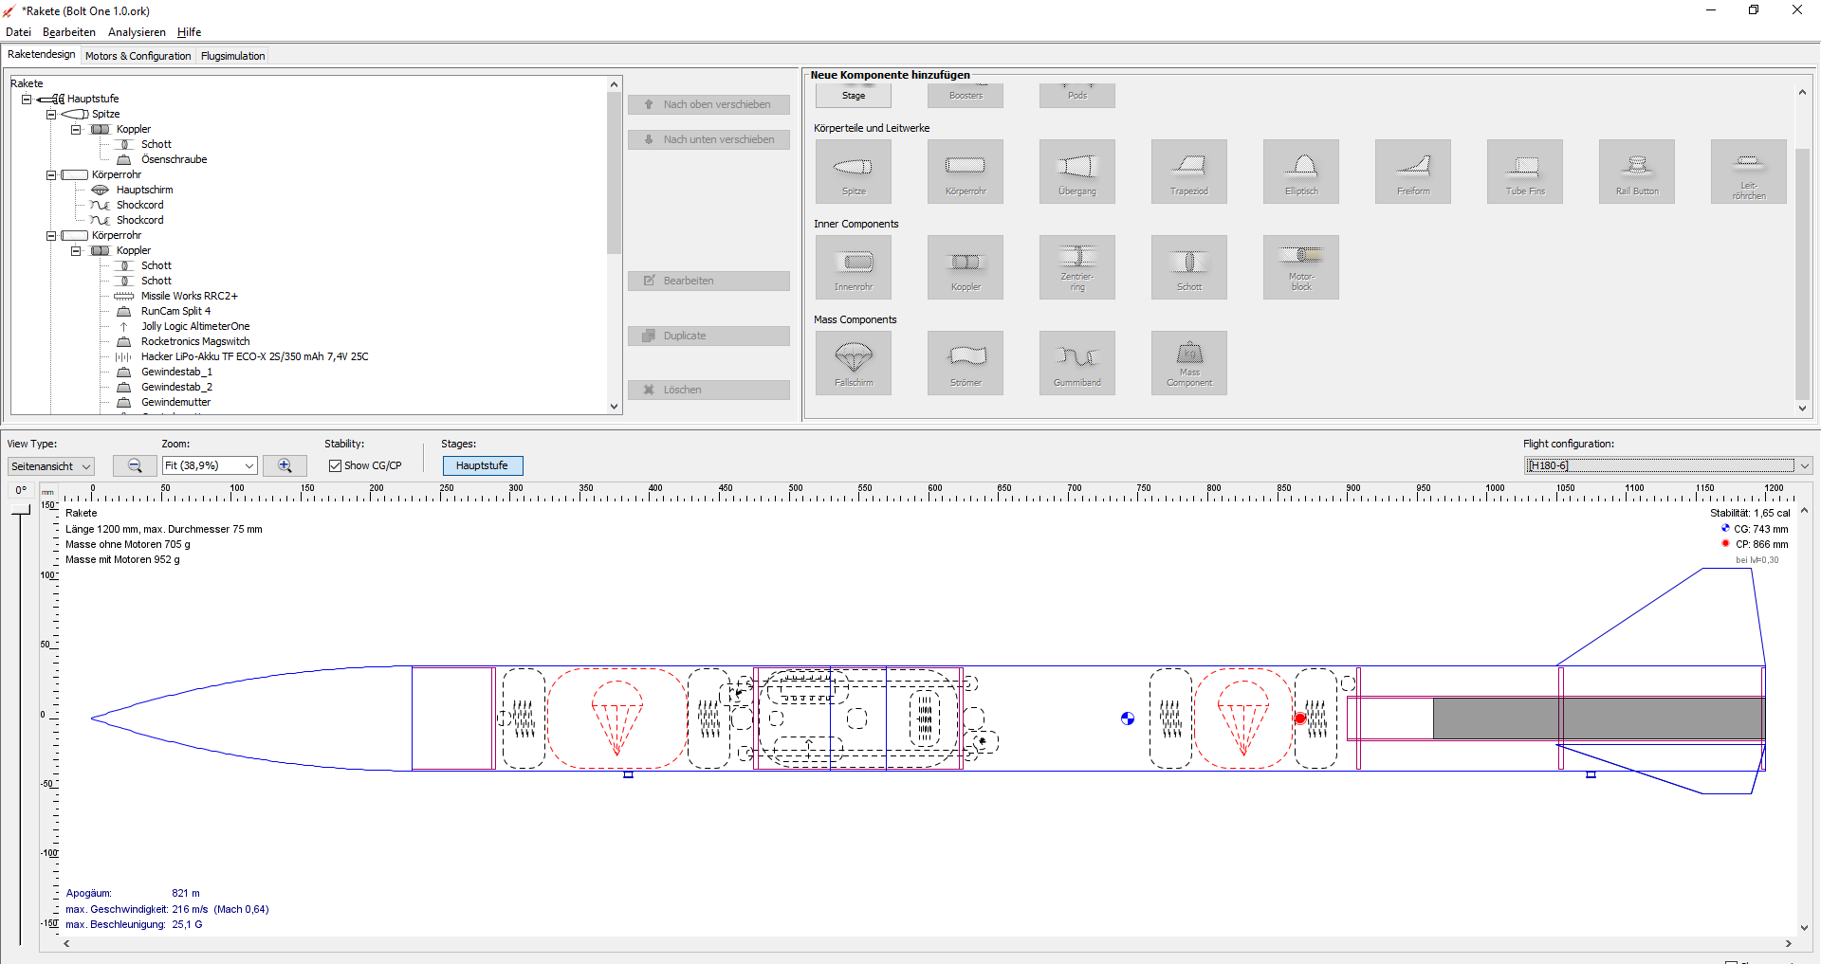Image resolution: width=1821 pixels, height=964 pixels.
Task: Insert an Übergang transition component
Action: tap(1076, 172)
